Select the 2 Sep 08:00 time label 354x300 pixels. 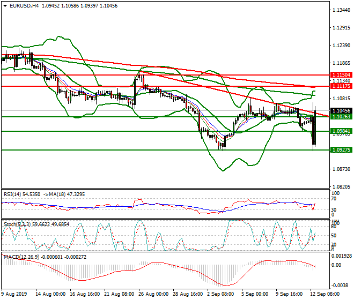point(221,294)
